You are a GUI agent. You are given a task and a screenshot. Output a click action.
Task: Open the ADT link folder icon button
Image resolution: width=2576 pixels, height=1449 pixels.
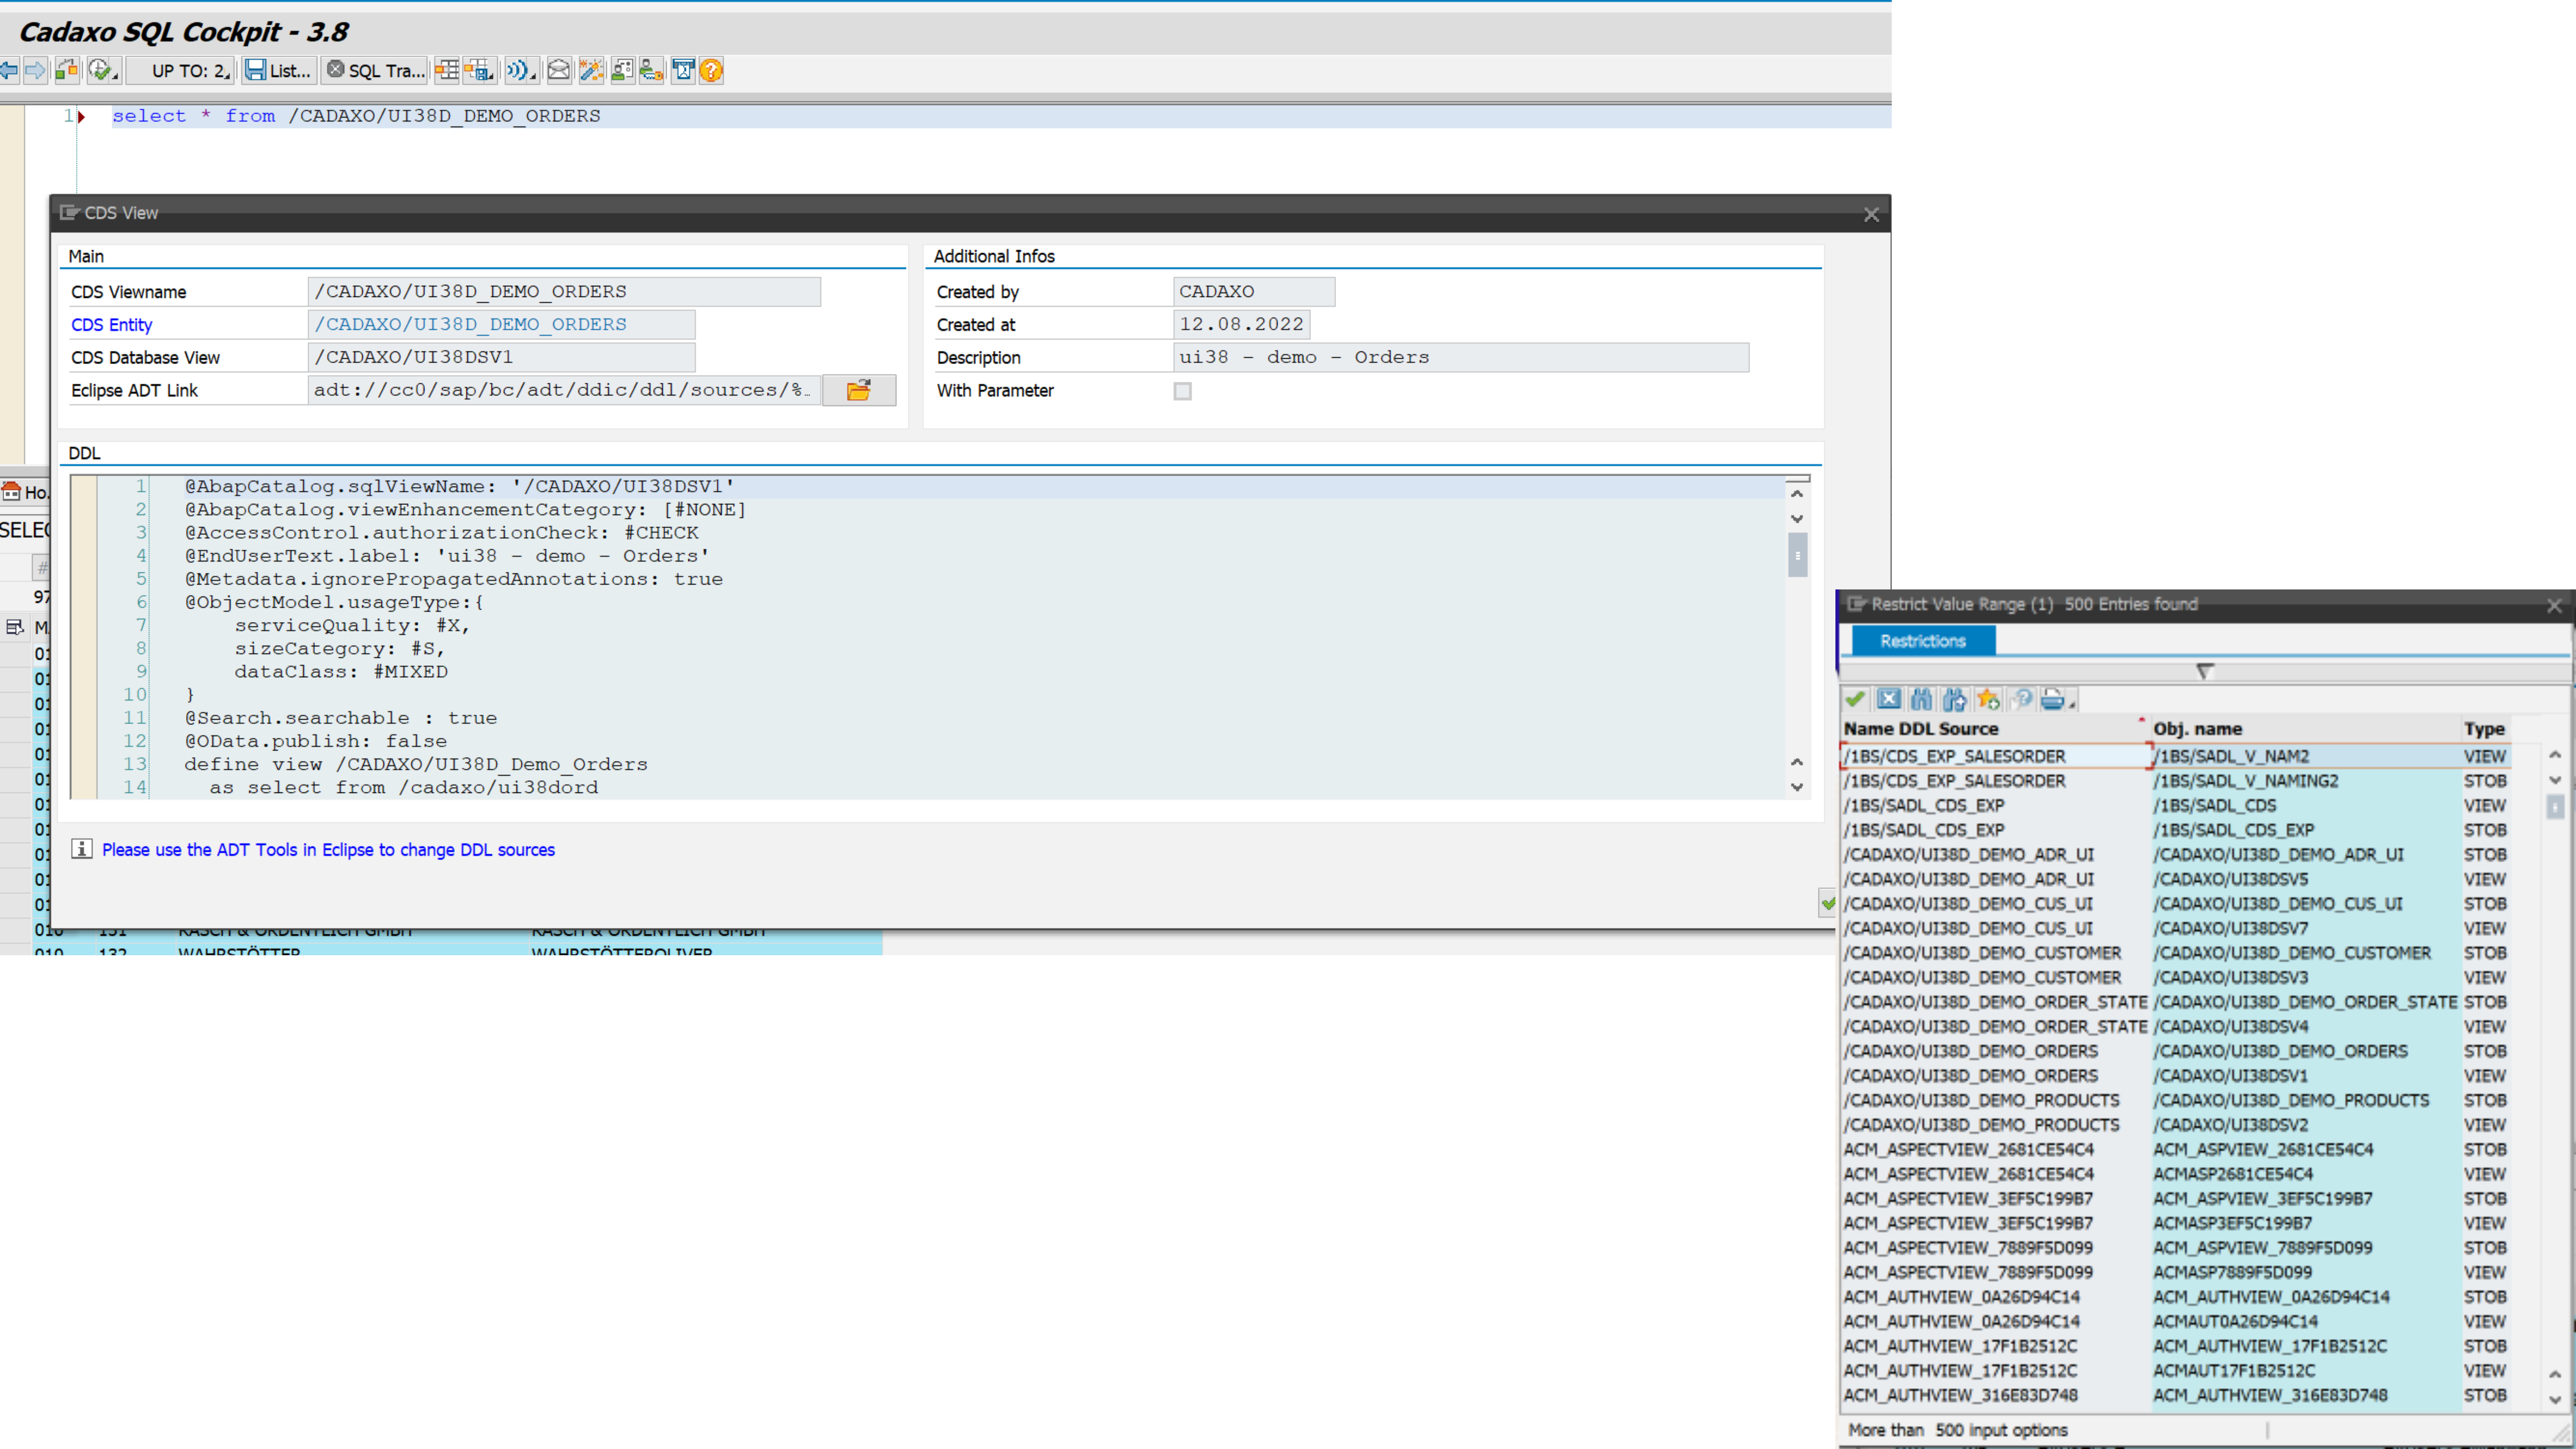858,390
